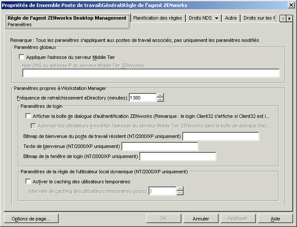Click the Bitmap de la fenêtre de login field
The height and width of the screenshot is (227, 297).
pos(178,156)
